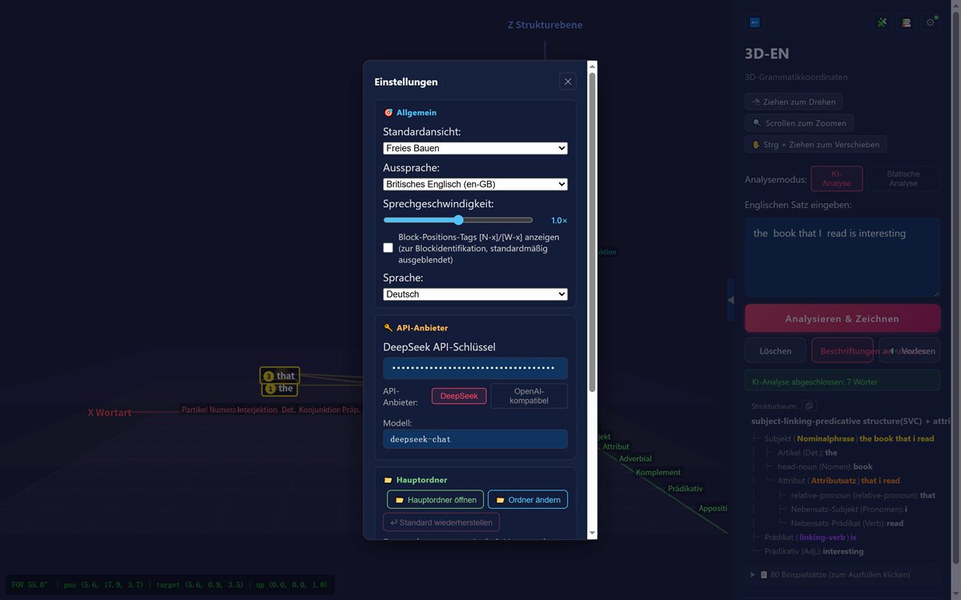Screen dimensions: 961x600
Task: Adjust the Sprechgeschwindigkeit slider
Action: tap(458, 220)
